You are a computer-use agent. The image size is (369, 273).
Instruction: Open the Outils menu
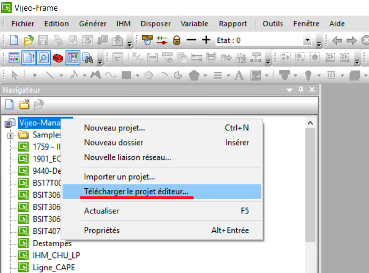click(273, 24)
